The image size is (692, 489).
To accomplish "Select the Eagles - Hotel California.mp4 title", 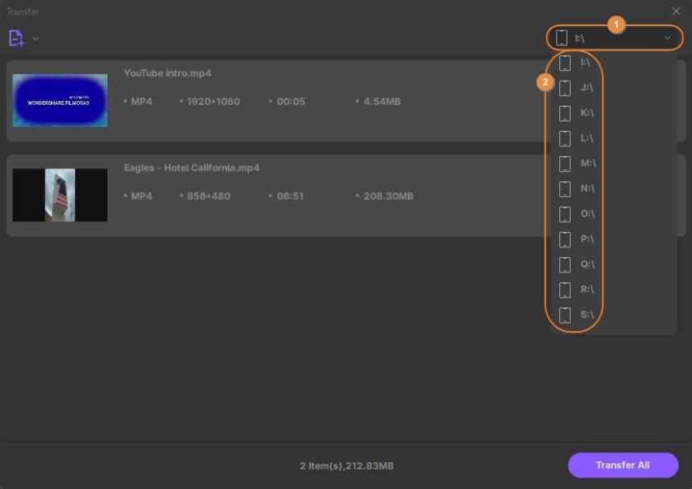I will pos(191,168).
